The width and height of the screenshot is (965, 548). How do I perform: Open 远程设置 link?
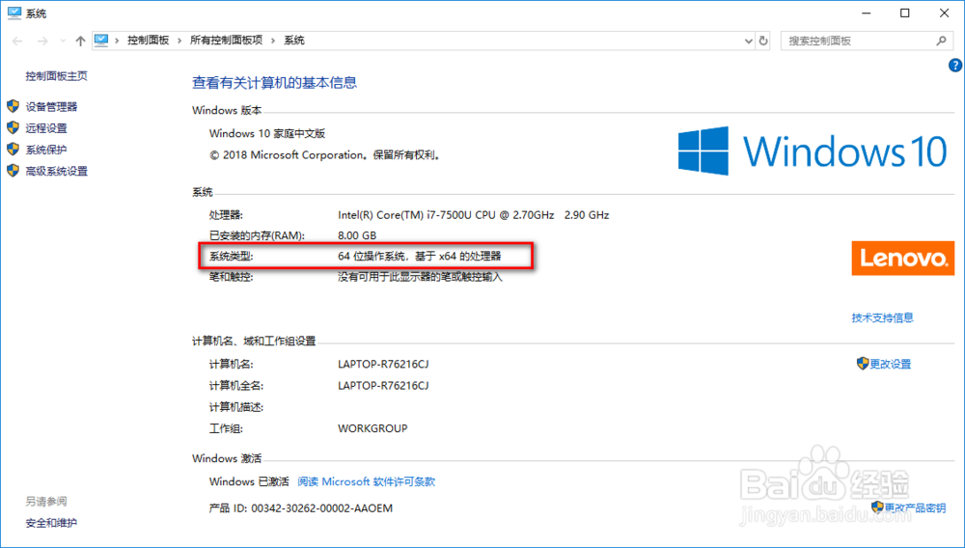coord(46,128)
